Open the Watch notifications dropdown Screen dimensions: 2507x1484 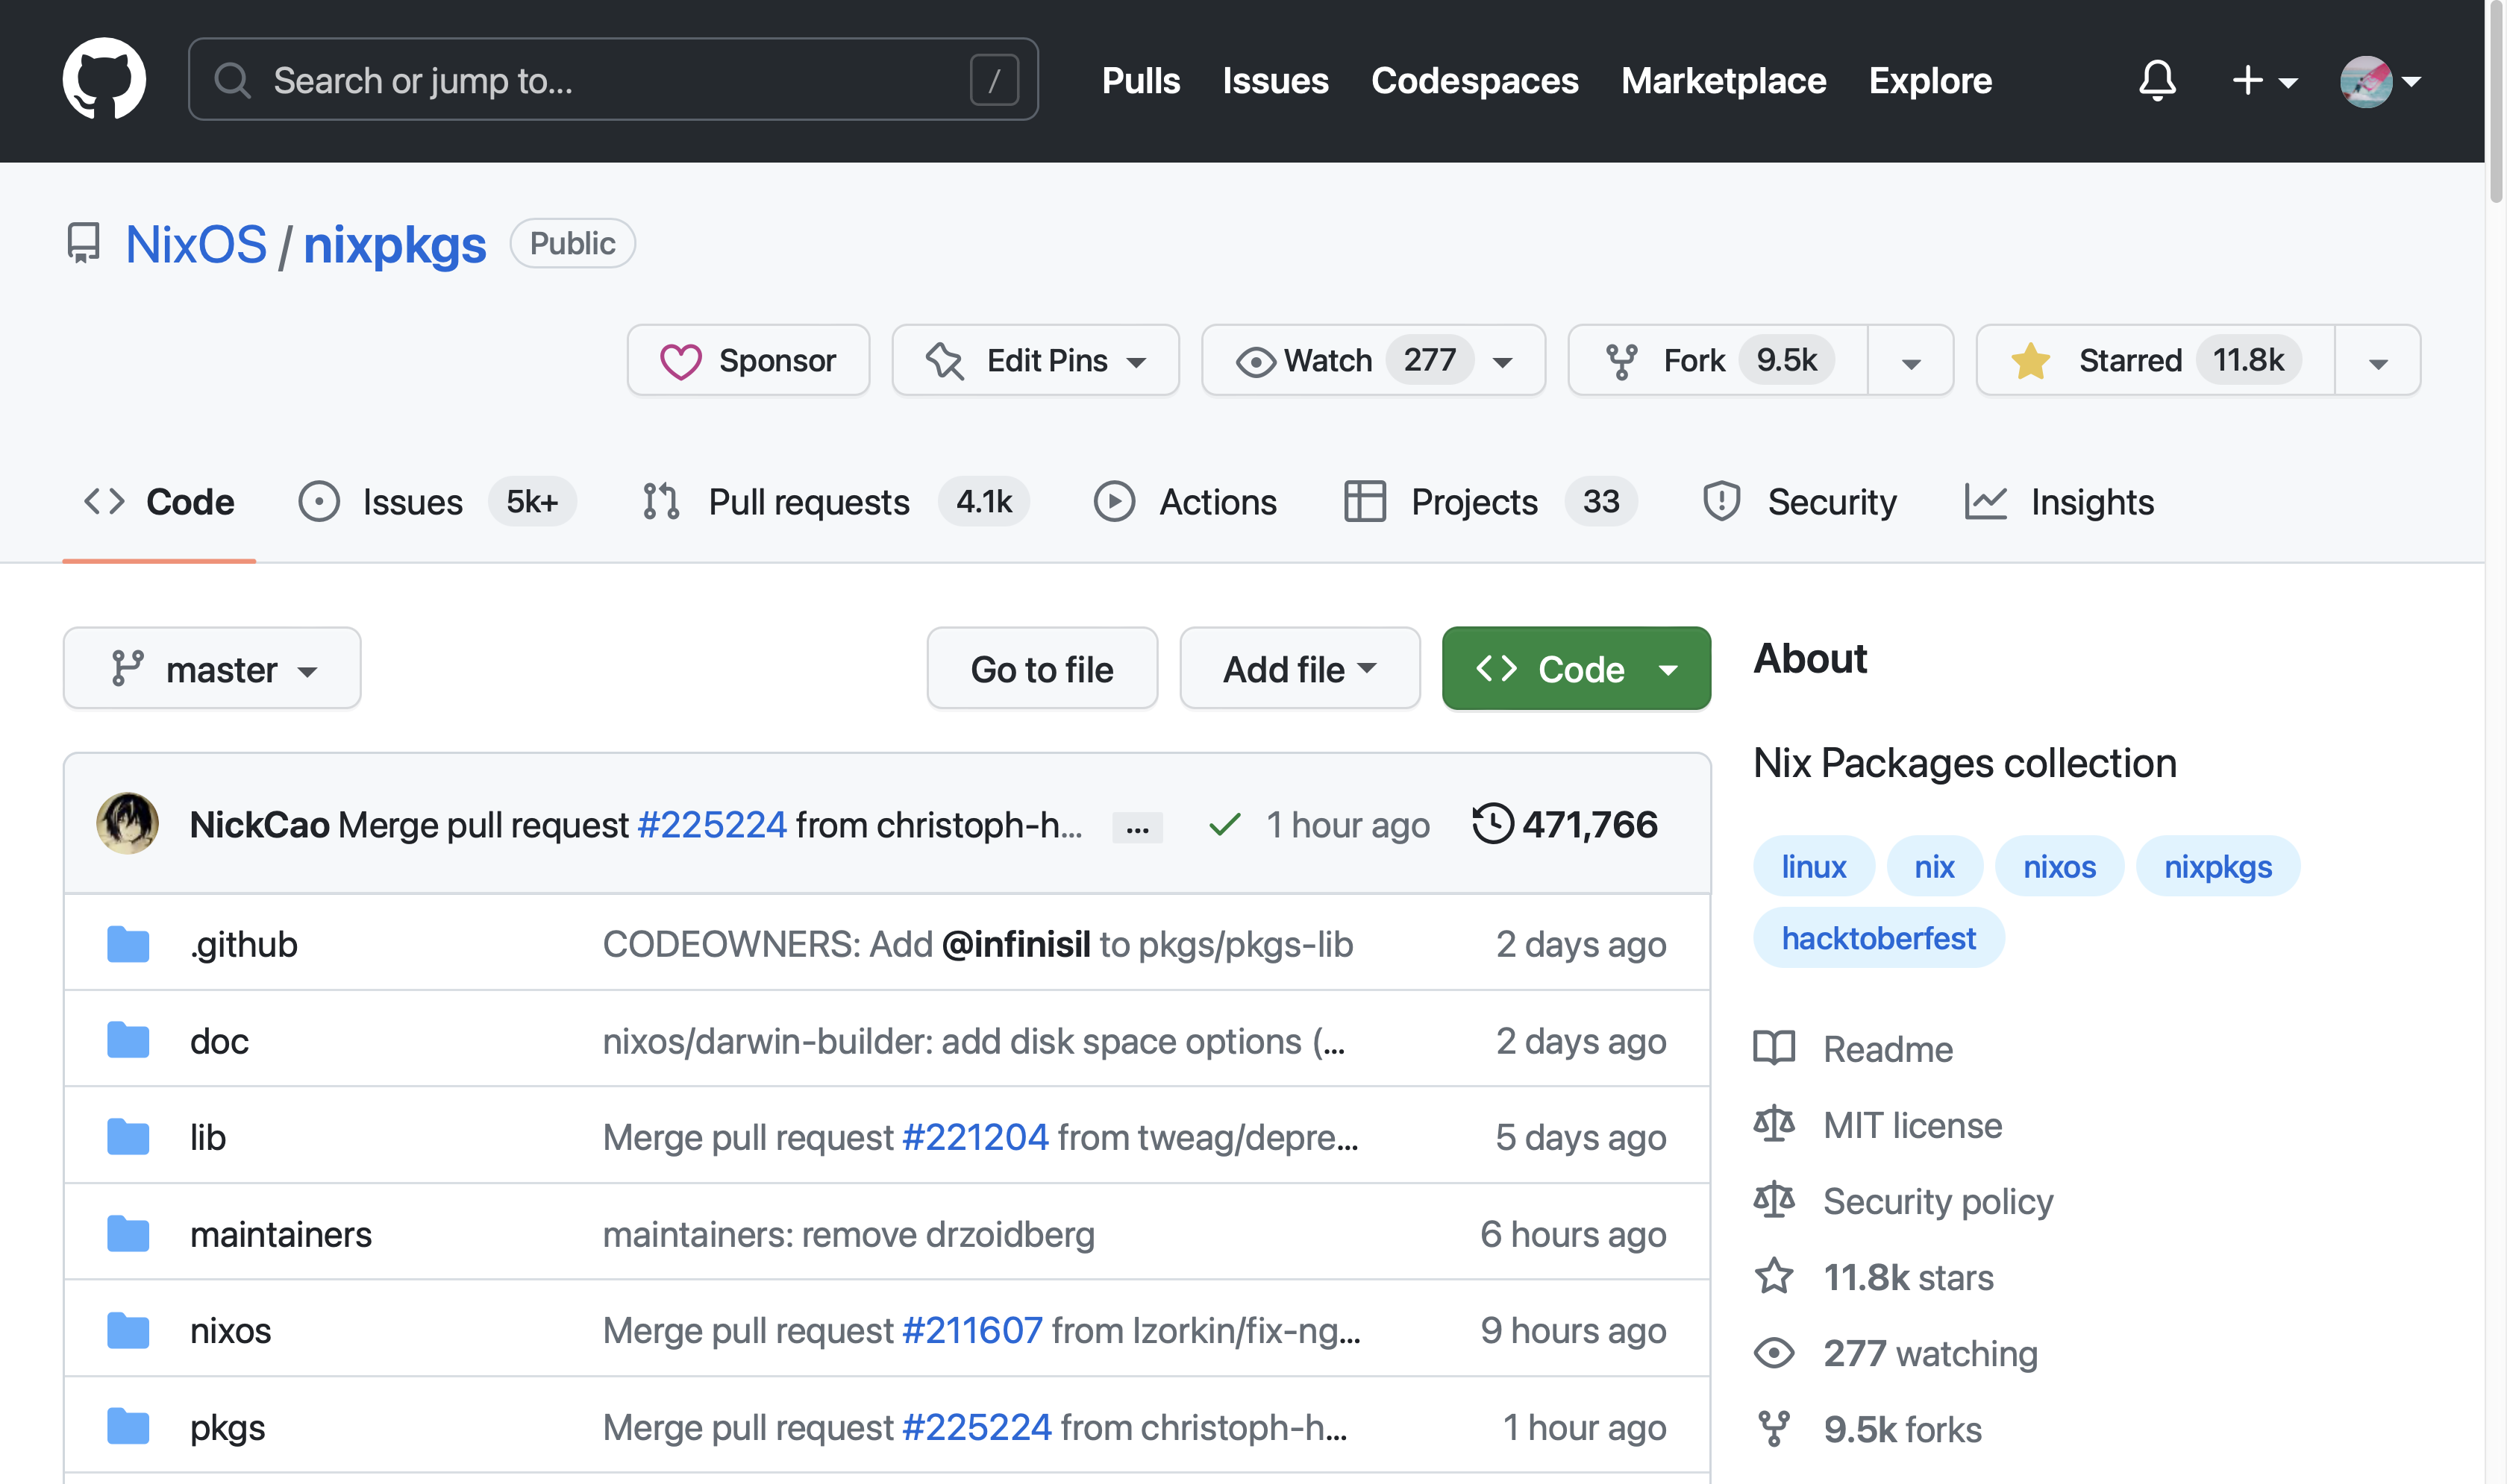(1374, 360)
